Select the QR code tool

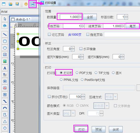[x=5, y=95]
